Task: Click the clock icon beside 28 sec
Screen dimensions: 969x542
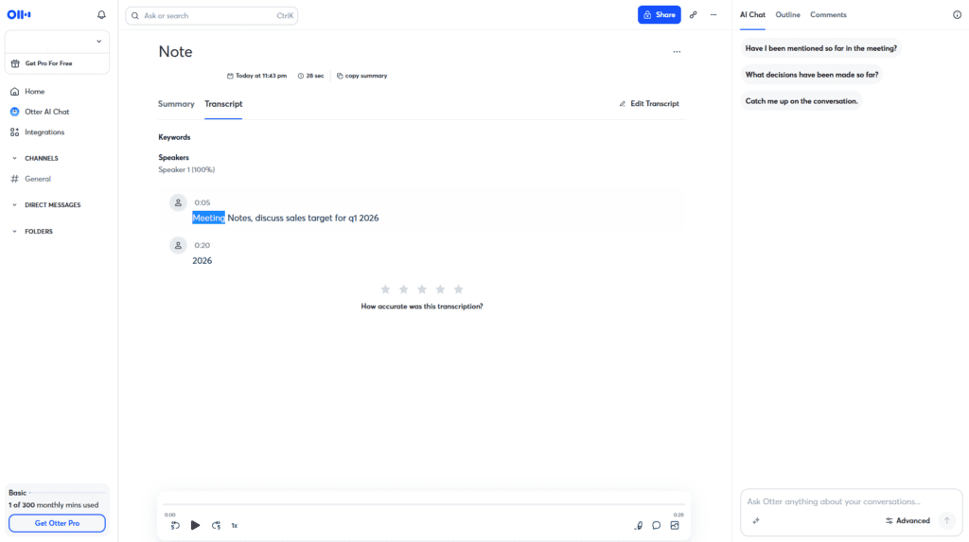Action: pos(301,76)
